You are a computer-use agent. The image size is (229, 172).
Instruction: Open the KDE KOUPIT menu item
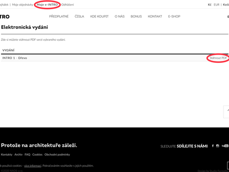pos(99,17)
